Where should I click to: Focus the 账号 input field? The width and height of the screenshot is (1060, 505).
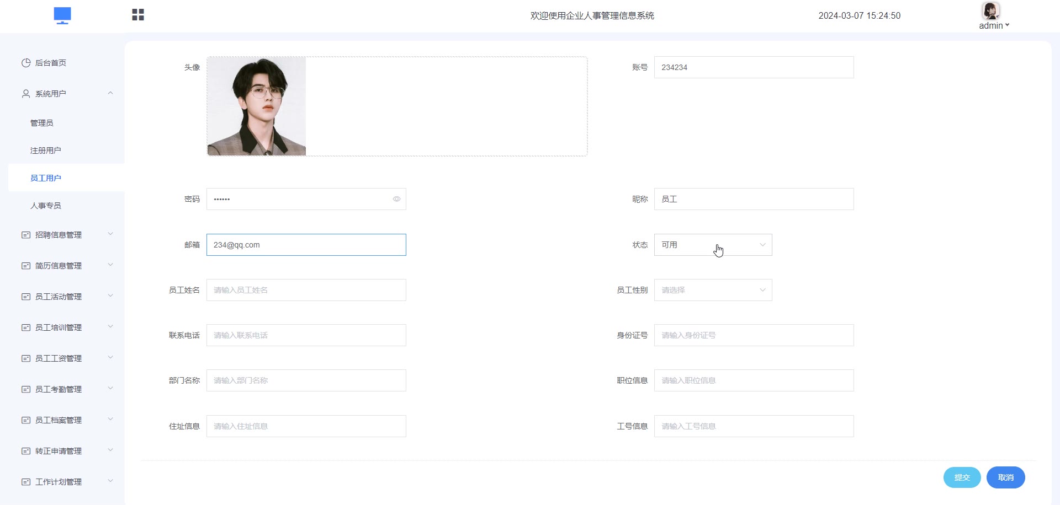(x=754, y=67)
